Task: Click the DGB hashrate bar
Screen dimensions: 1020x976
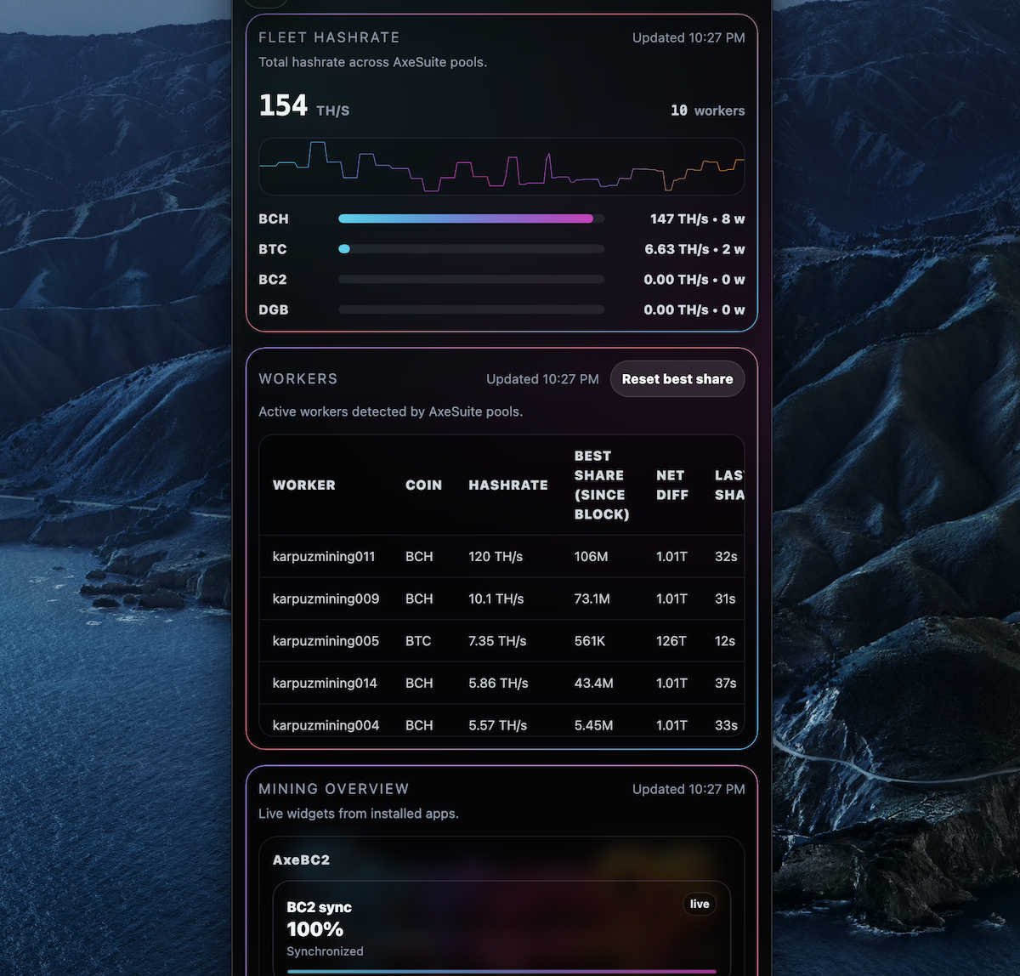Action: pos(471,309)
